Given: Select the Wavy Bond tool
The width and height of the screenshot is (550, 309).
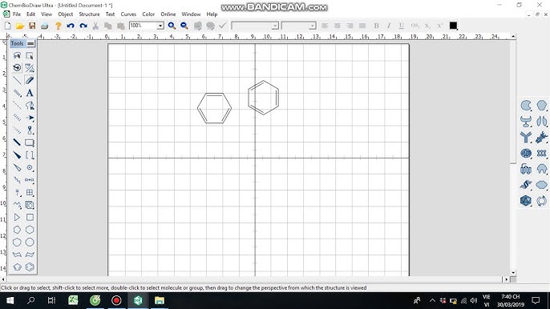Looking at the screenshot, I should tap(17, 180).
